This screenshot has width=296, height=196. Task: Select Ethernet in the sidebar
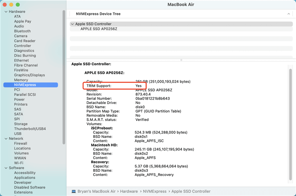(21, 61)
